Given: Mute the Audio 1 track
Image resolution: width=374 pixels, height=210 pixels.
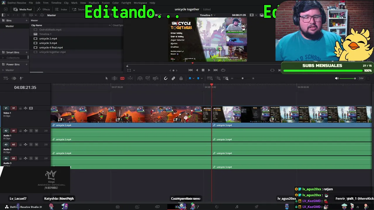Looking at the screenshot, I should pos(36,131).
